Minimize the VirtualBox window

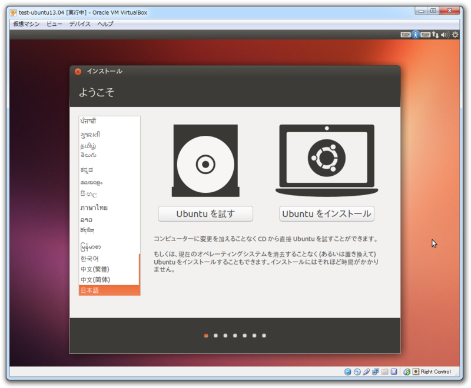click(x=421, y=11)
